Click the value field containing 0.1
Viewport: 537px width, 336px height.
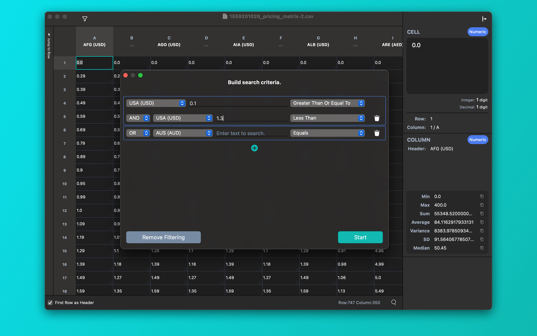point(238,103)
